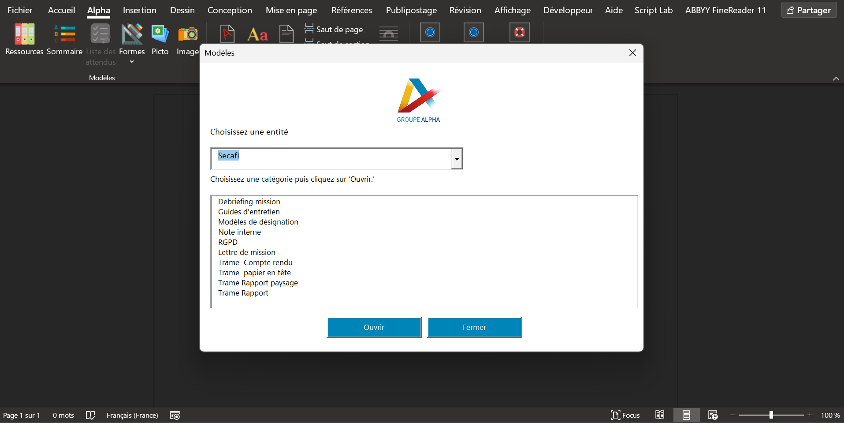Click 'Page 1 sur 1' in status bar
This screenshot has width=844, height=423.
point(22,416)
